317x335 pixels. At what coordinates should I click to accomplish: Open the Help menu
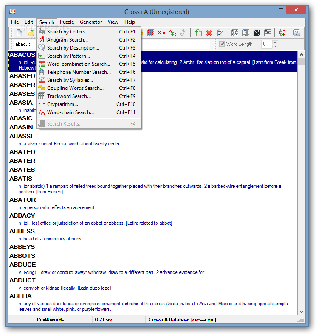point(129,22)
